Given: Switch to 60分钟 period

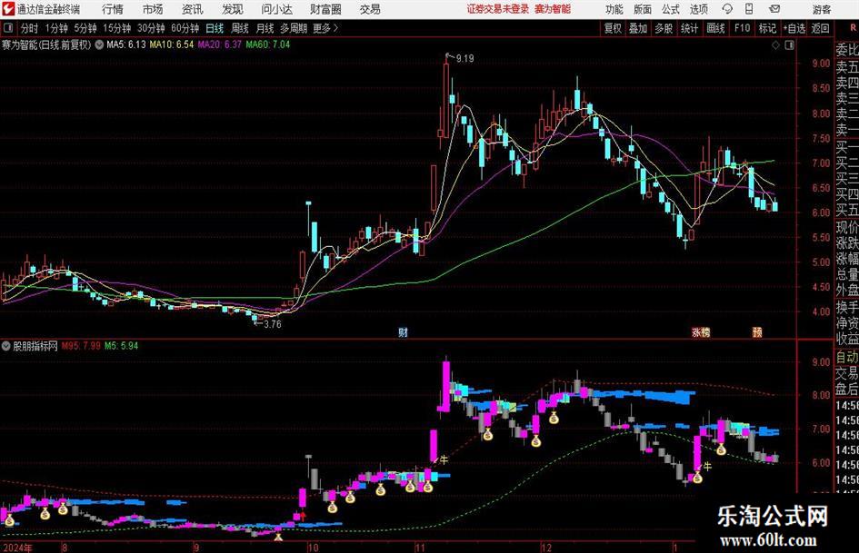Looking at the screenshot, I should click(x=185, y=28).
